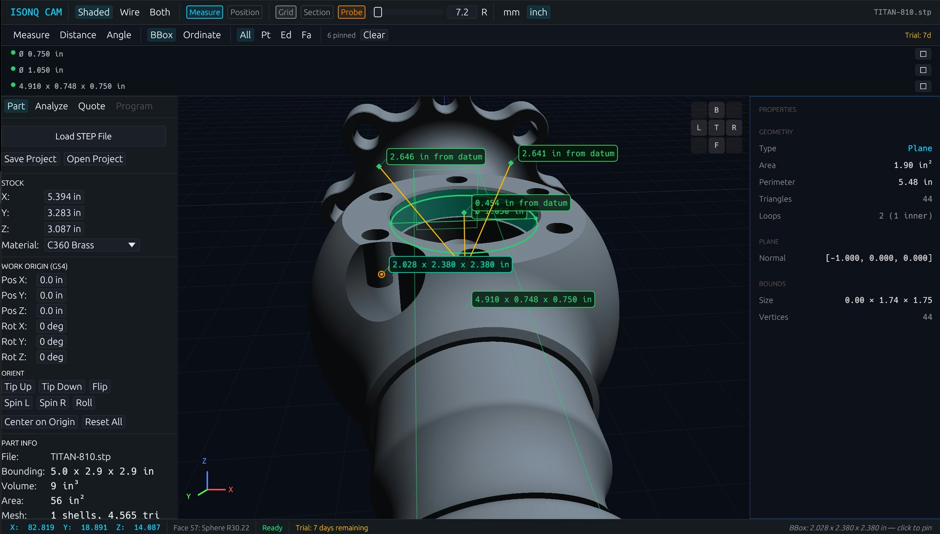The width and height of the screenshot is (940, 534).
Task: Switch units to mm
Action: pyautogui.click(x=511, y=12)
